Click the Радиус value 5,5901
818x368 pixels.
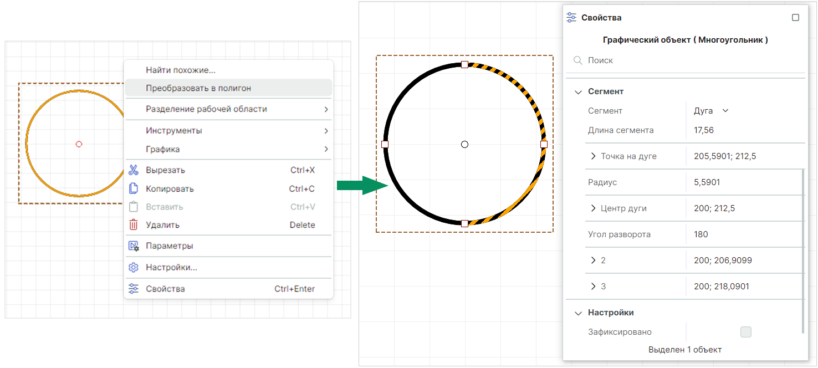point(707,182)
